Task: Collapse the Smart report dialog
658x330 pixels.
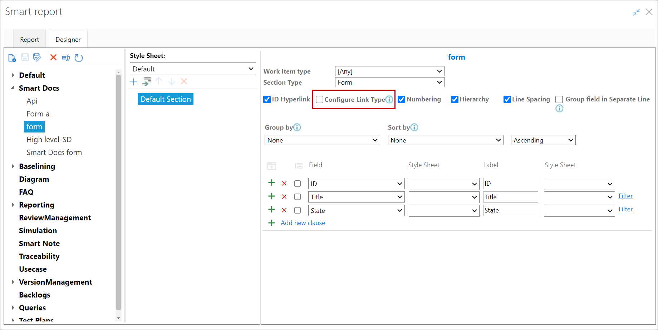Action: (636, 12)
